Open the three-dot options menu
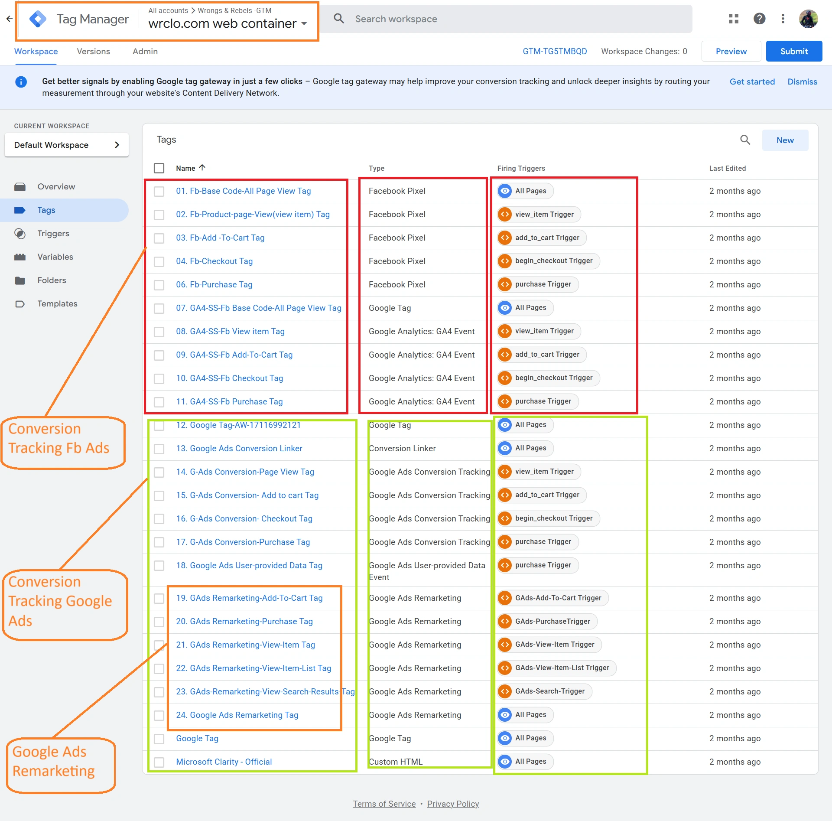 pyautogui.click(x=783, y=19)
